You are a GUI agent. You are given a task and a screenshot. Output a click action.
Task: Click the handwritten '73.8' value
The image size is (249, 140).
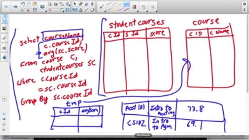[196, 109]
